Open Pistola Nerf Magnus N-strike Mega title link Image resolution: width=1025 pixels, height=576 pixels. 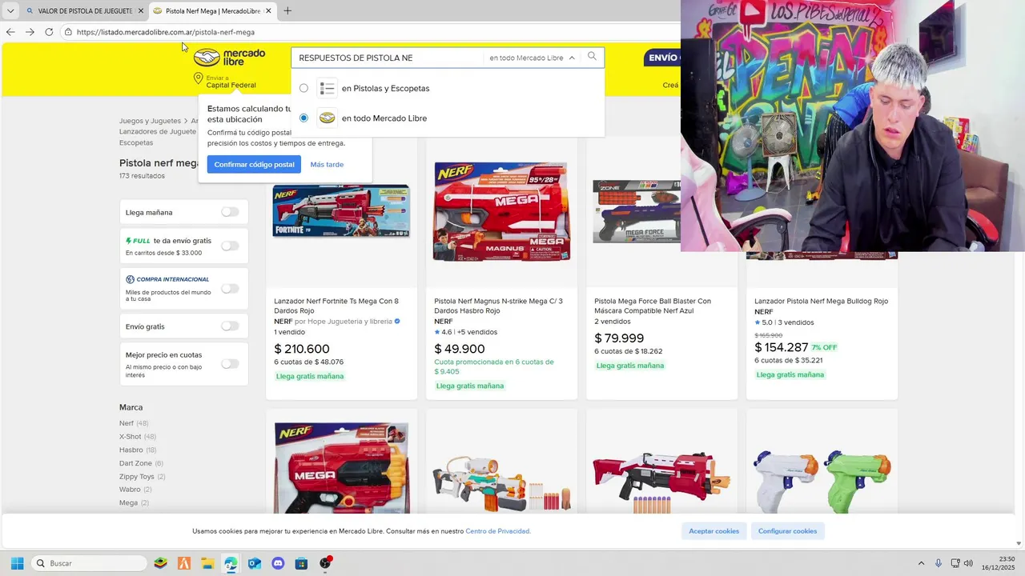pyautogui.click(x=498, y=306)
